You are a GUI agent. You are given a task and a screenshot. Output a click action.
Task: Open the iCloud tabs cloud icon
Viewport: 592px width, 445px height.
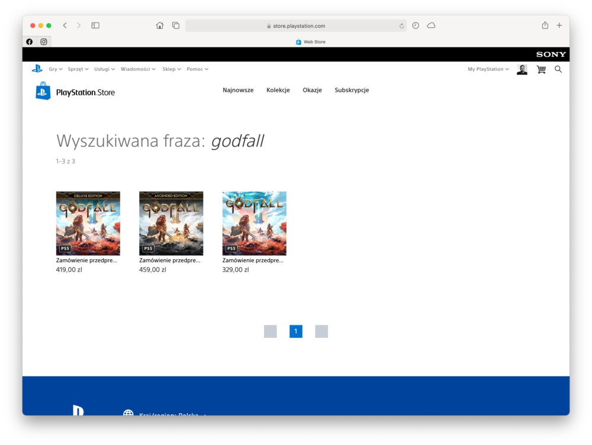(431, 25)
